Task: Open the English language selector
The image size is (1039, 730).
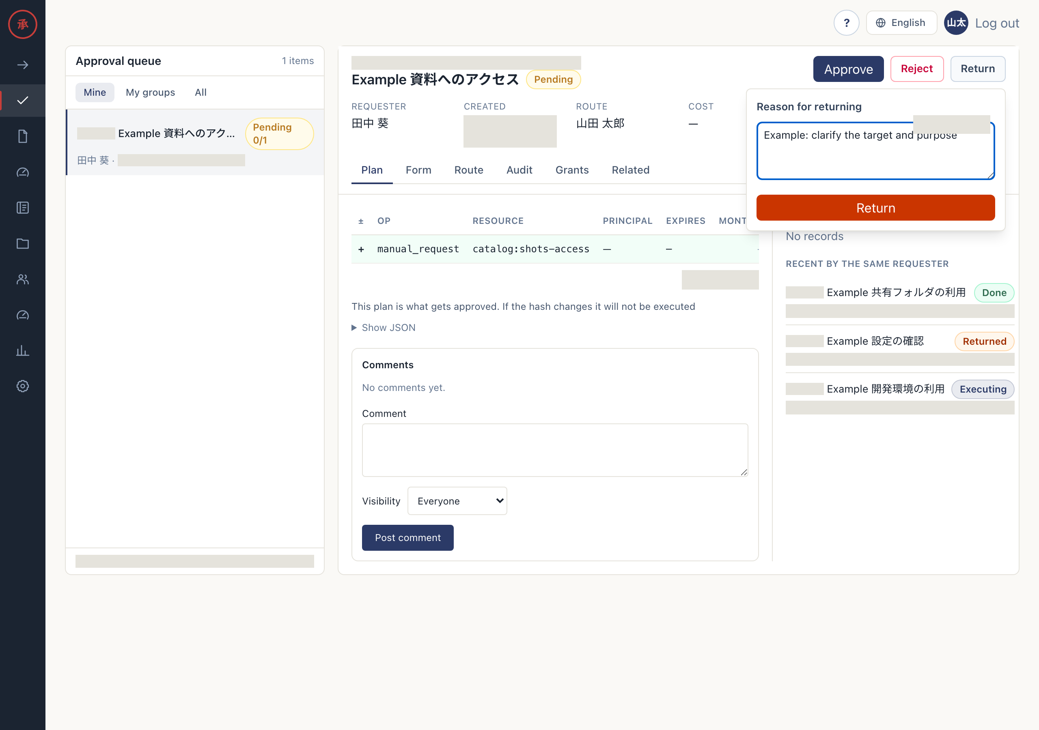Action: [x=901, y=23]
